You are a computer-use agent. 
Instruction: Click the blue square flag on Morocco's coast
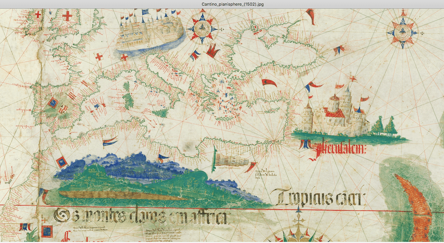coord(62,162)
